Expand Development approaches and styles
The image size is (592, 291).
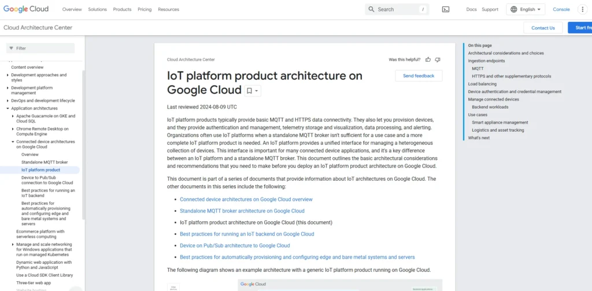8,75
